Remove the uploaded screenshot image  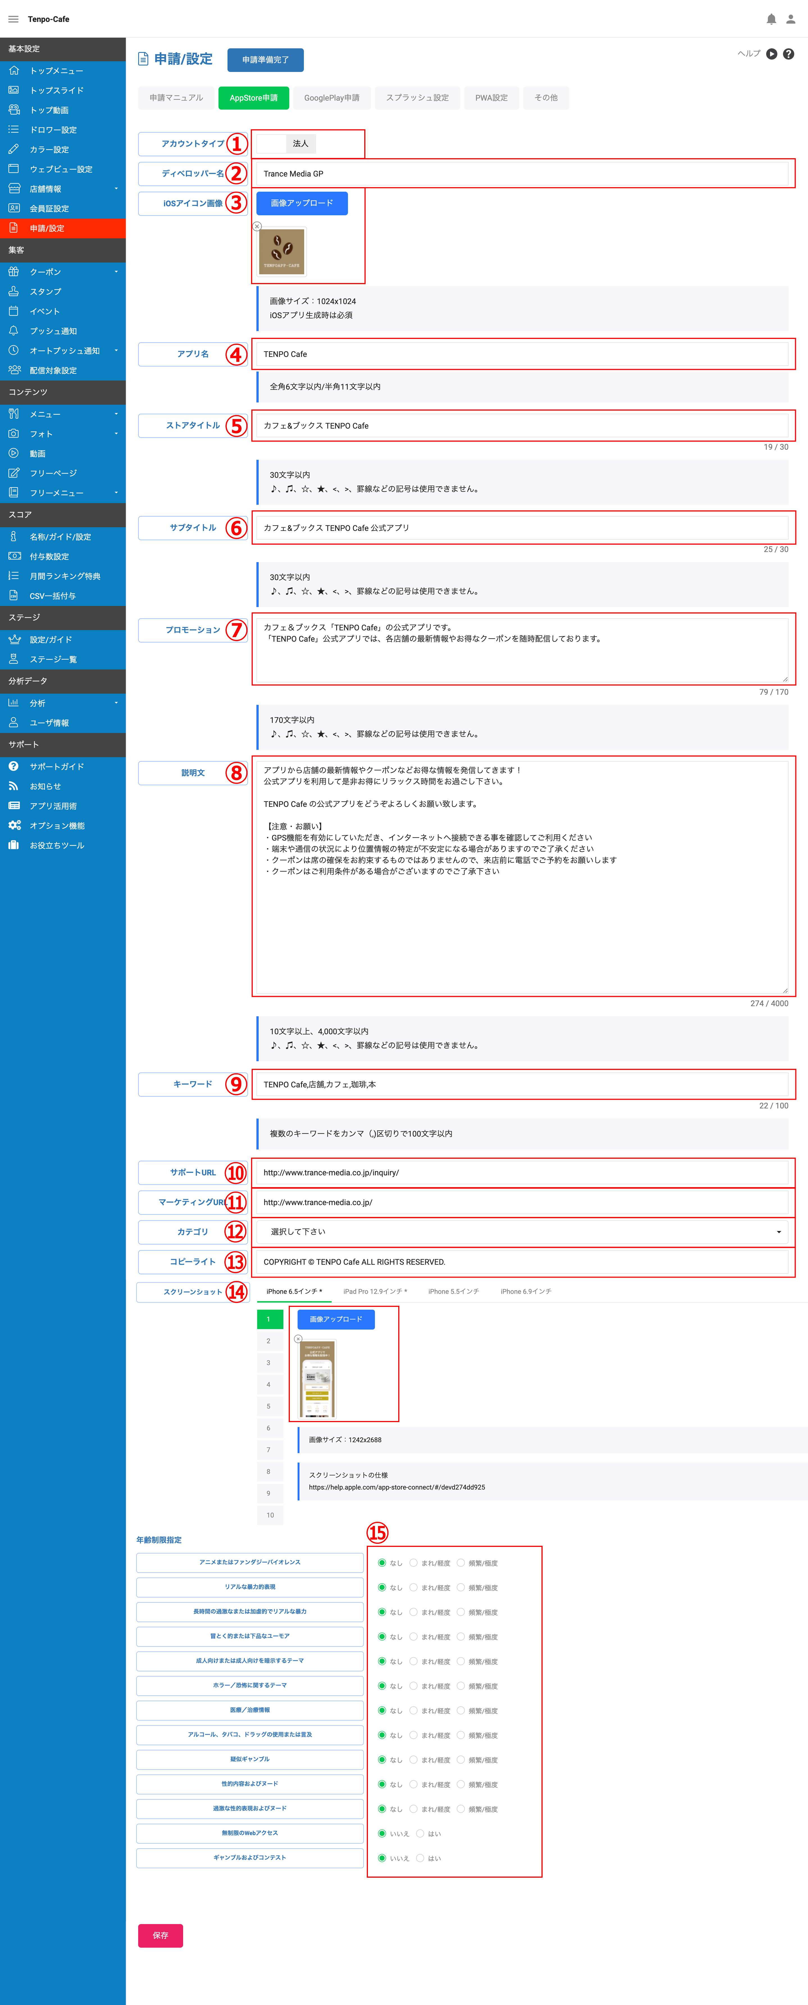coord(298,1339)
